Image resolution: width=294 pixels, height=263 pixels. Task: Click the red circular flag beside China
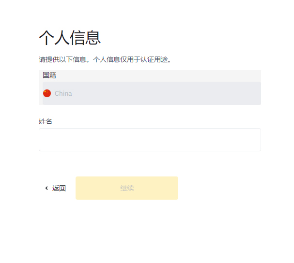(47, 93)
